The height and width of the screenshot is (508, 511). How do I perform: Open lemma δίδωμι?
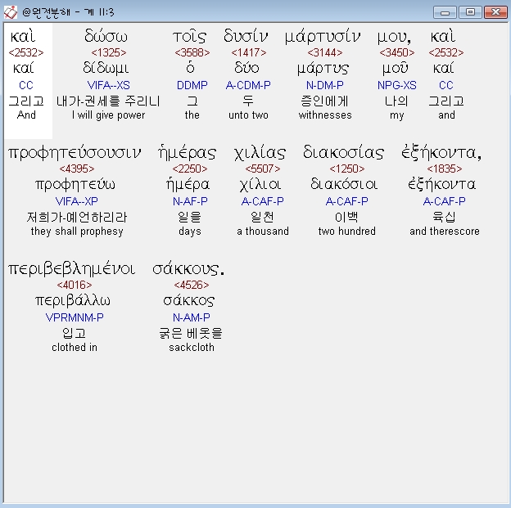106,68
